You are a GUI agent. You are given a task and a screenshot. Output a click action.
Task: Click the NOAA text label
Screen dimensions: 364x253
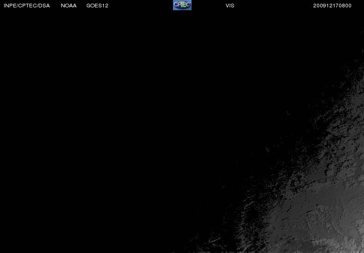[x=69, y=6]
